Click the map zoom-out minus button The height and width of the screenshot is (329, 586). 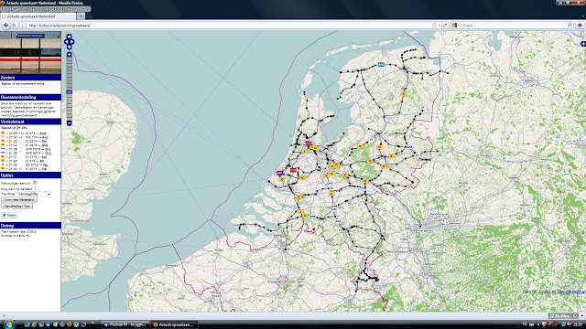click(70, 123)
